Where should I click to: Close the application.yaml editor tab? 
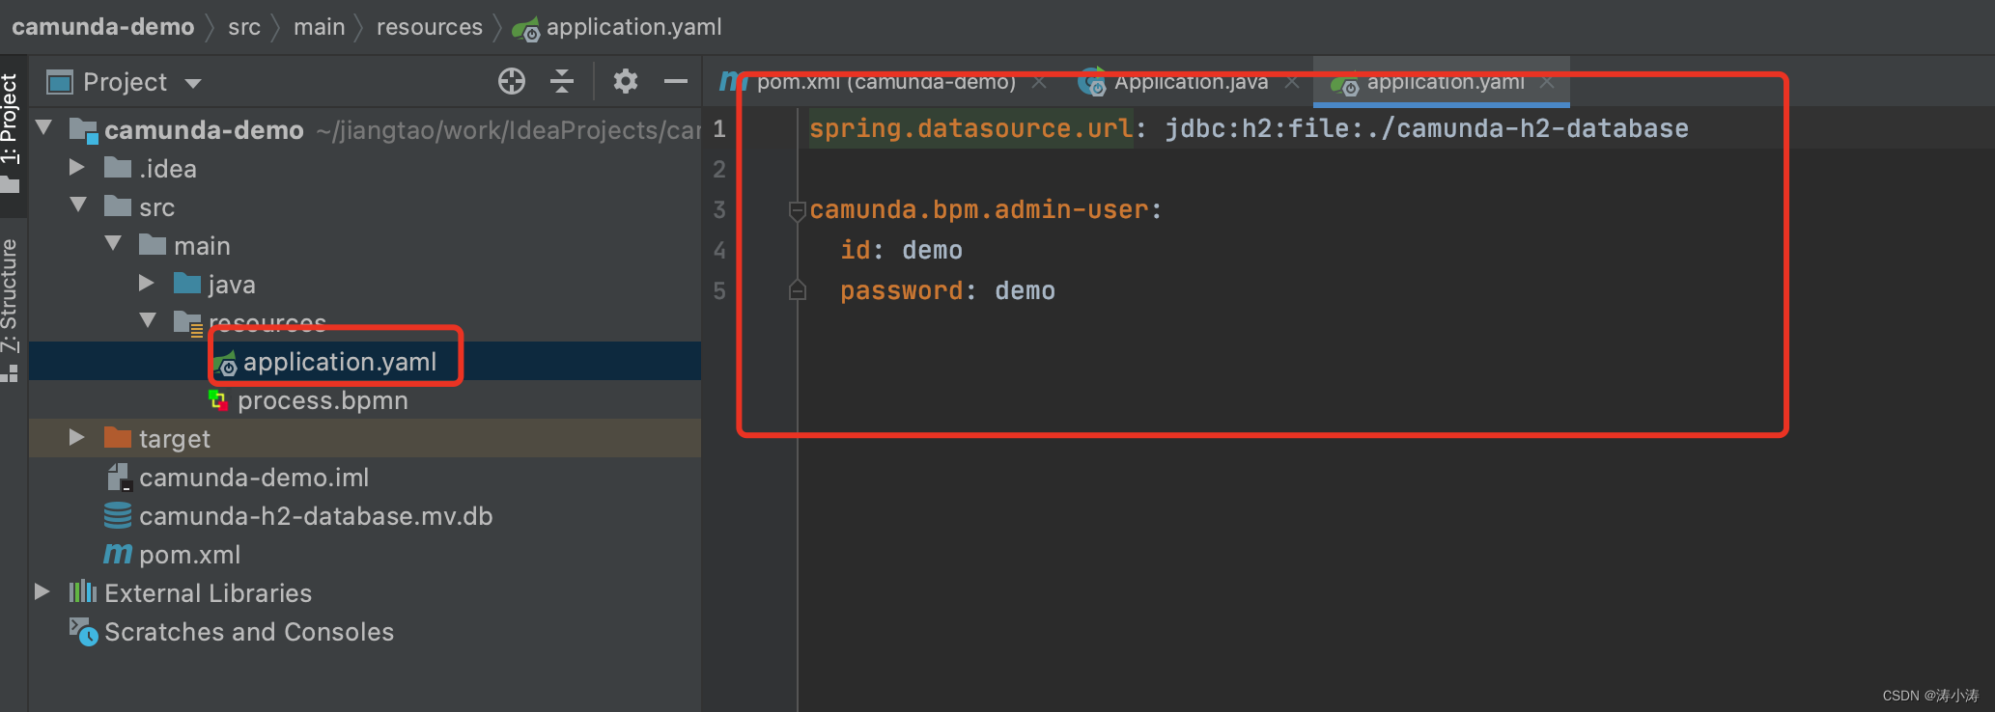coord(1547,82)
